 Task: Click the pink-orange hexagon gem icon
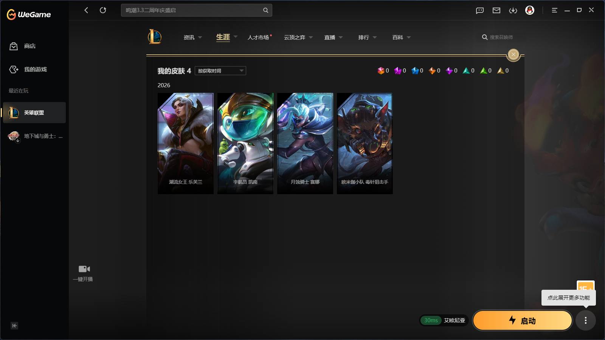pyautogui.click(x=381, y=71)
